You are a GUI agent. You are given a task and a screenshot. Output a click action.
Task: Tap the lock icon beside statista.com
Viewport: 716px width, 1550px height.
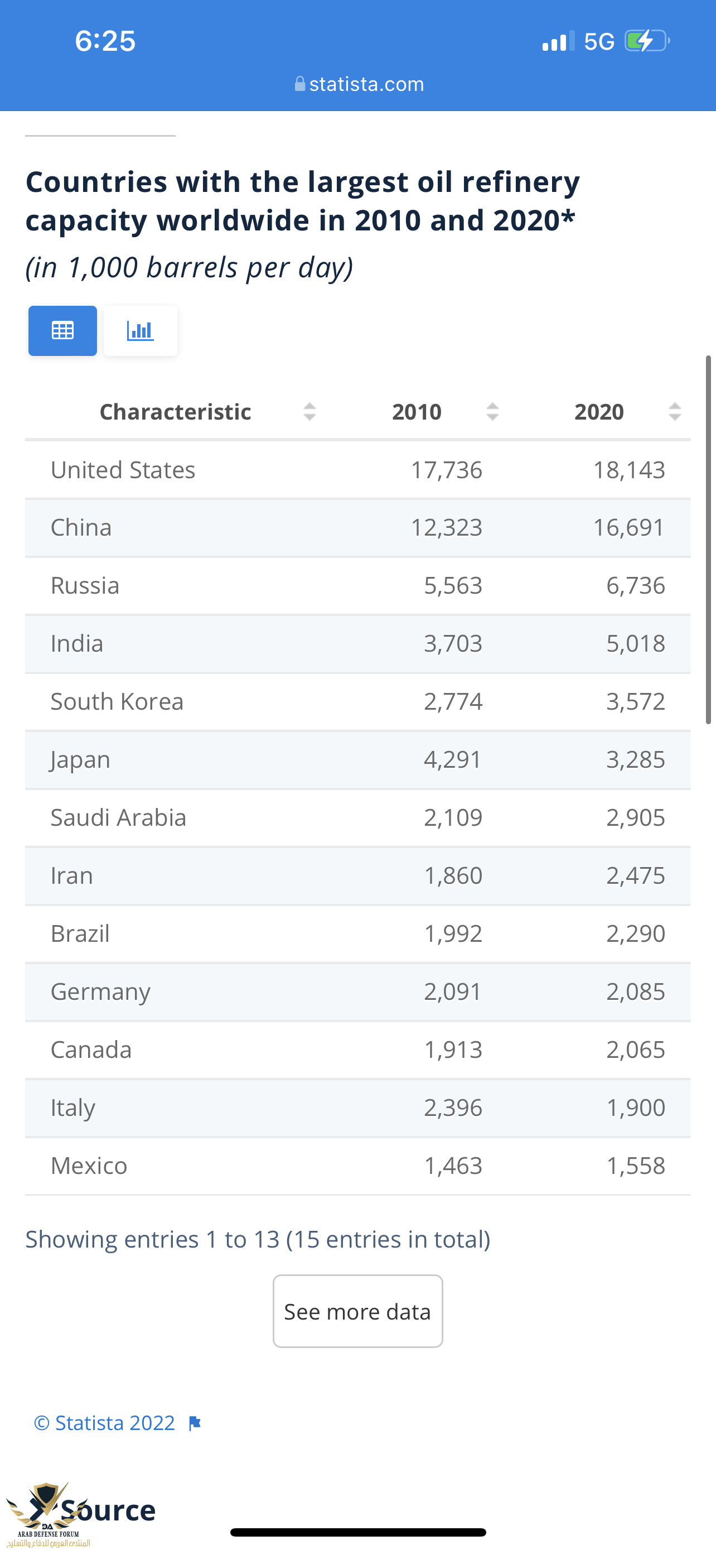coord(299,84)
